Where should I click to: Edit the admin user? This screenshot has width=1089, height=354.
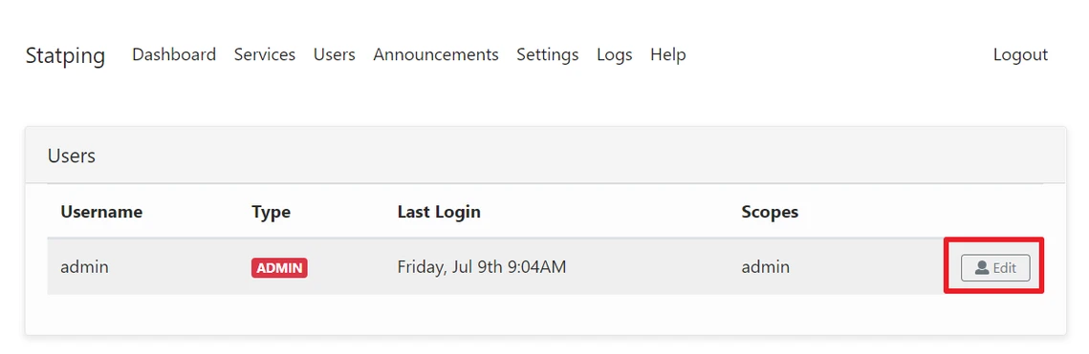click(x=995, y=267)
